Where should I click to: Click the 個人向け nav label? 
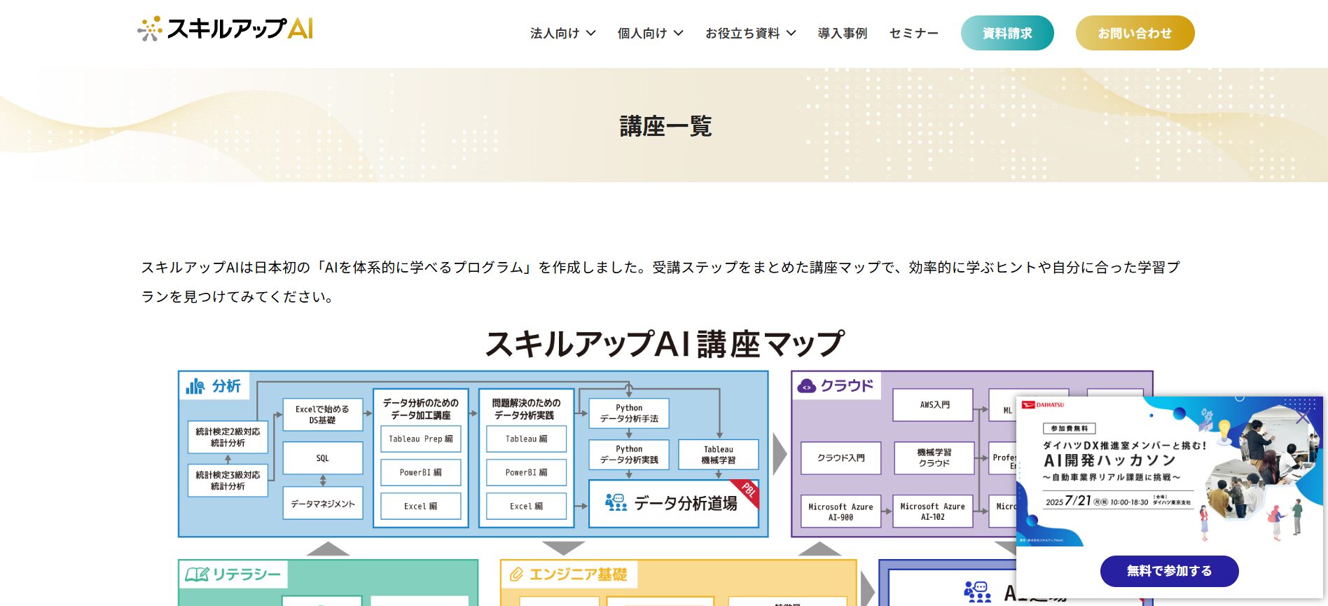coord(642,33)
